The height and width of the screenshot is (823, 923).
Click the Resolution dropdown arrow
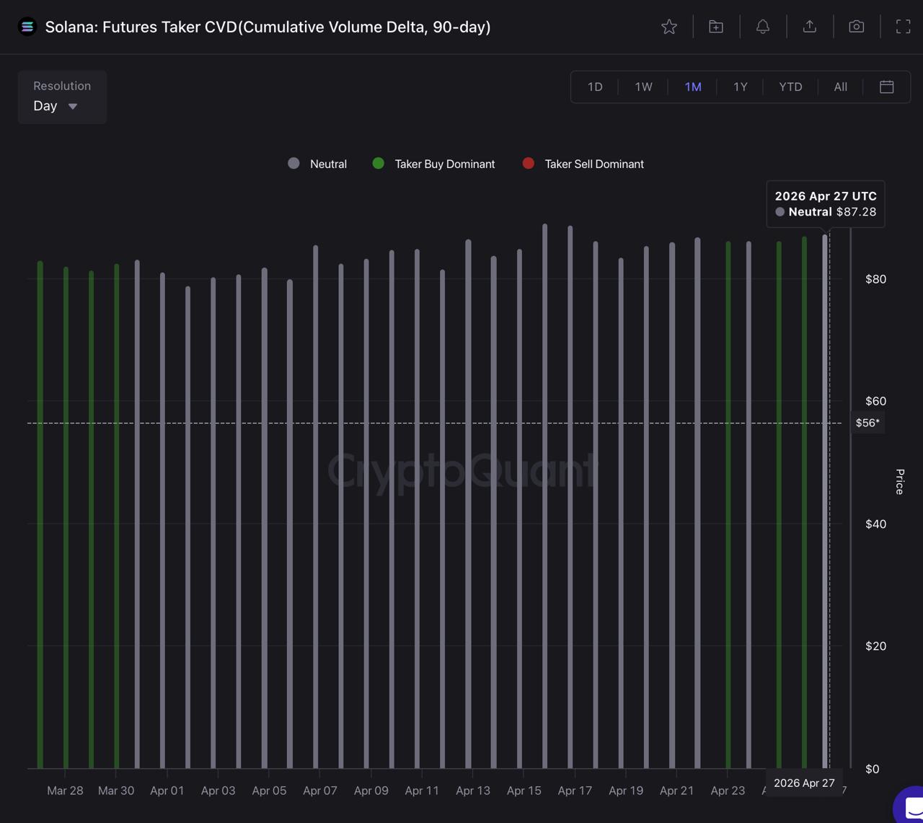click(x=73, y=106)
